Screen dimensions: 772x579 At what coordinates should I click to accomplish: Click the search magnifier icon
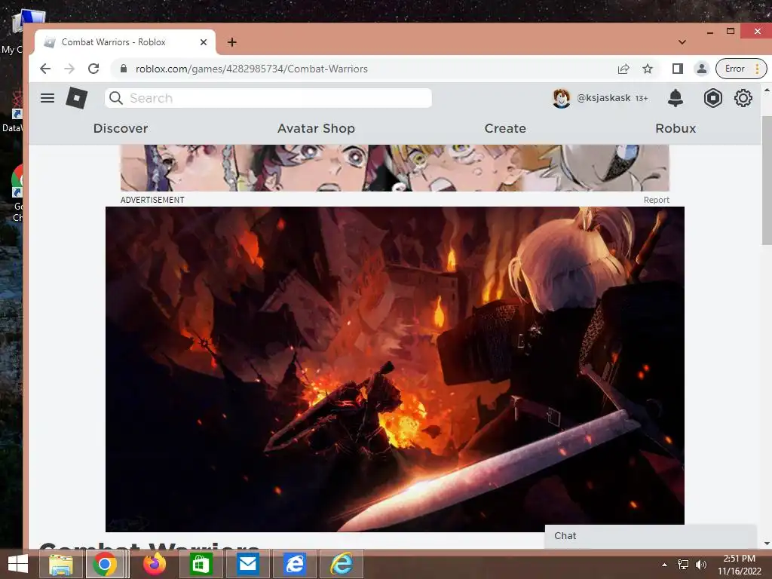[115, 98]
